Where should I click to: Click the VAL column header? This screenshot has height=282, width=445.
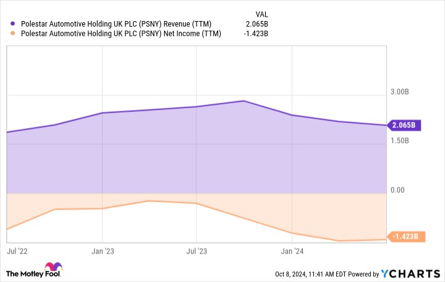[261, 14]
